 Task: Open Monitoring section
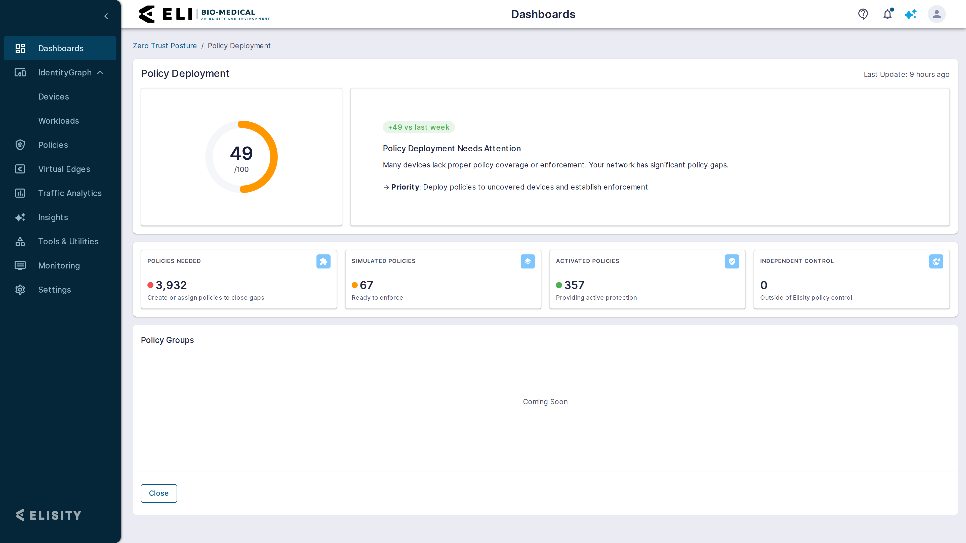59,266
